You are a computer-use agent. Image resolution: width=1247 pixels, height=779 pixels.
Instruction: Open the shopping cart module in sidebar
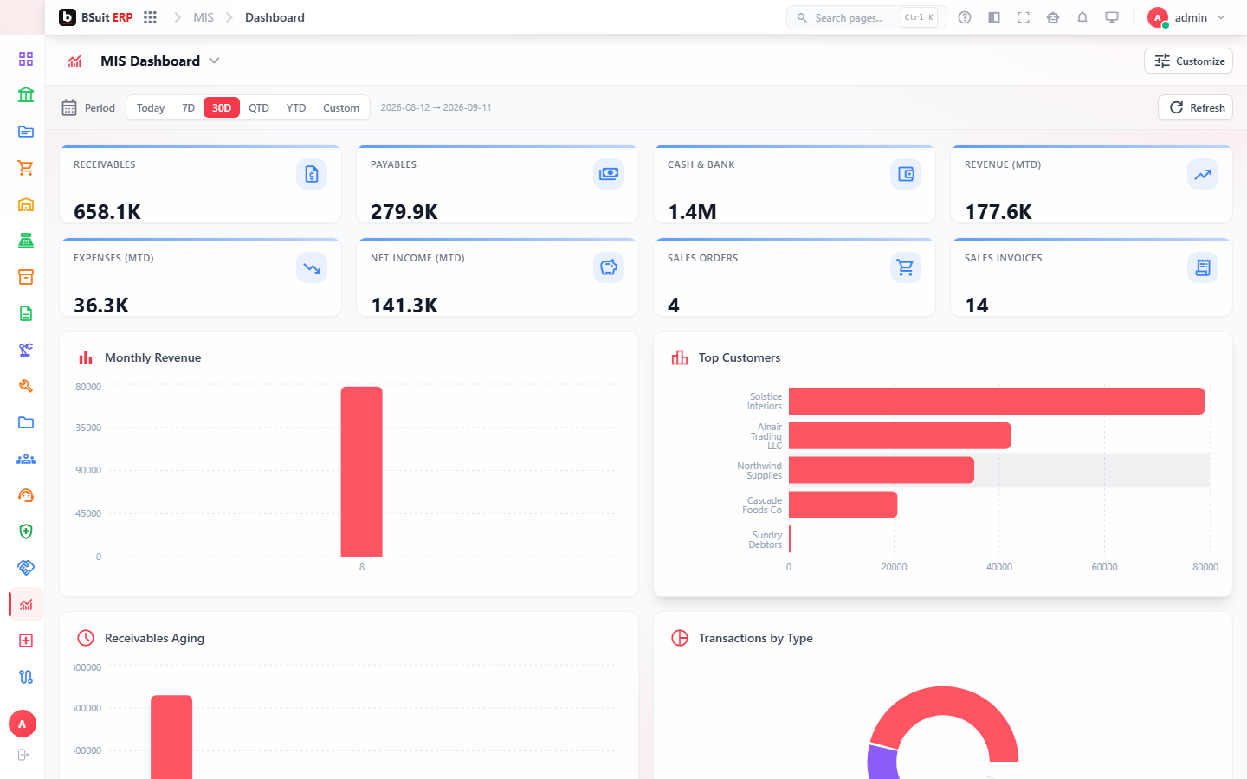coord(26,168)
